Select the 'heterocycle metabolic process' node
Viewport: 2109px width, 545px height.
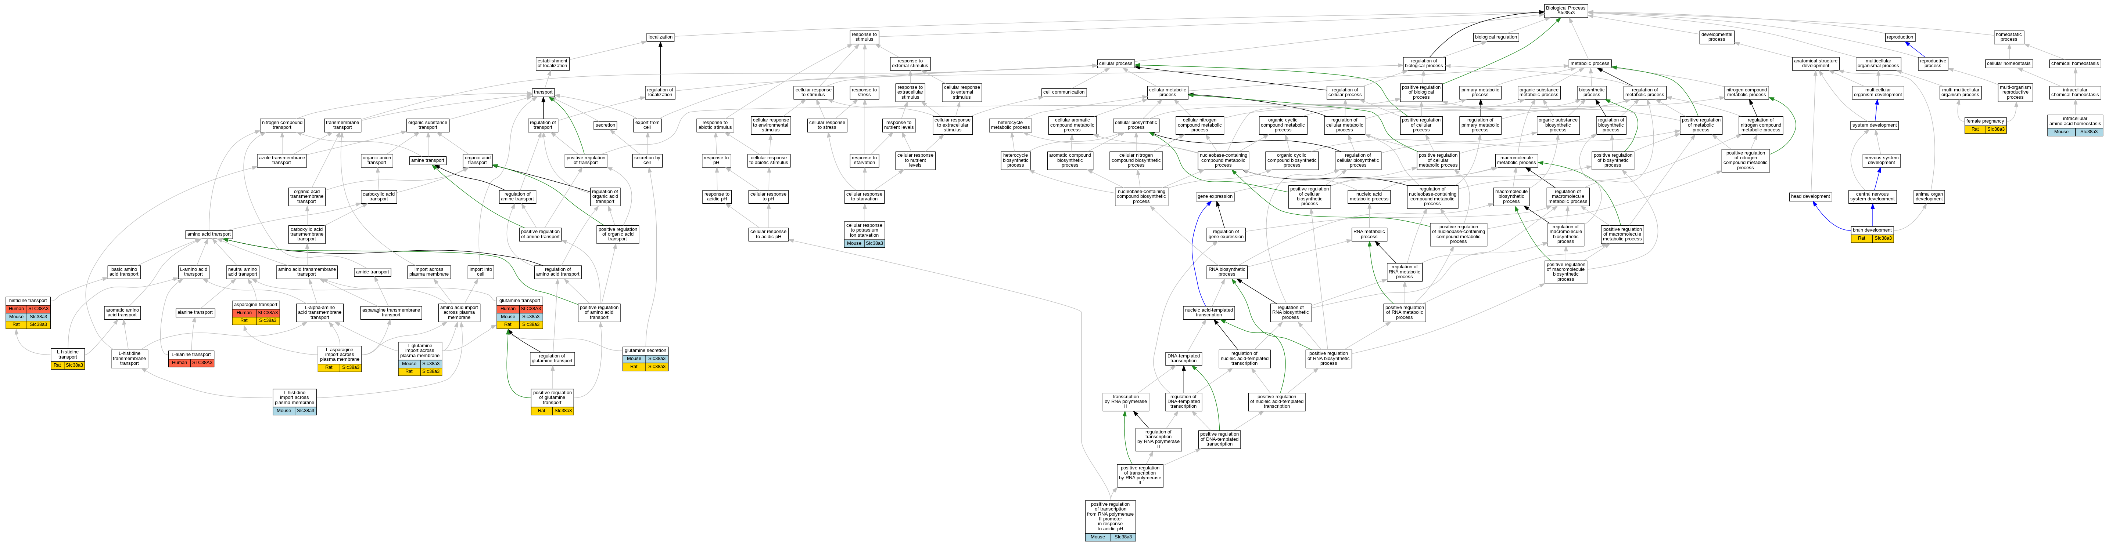click(x=1010, y=125)
